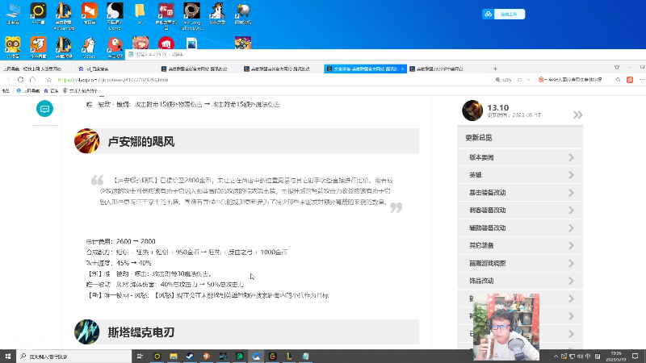The width and height of the screenshot is (646, 363).
Task: Click the teal chat bubble icon on the page
Action: pos(44,109)
